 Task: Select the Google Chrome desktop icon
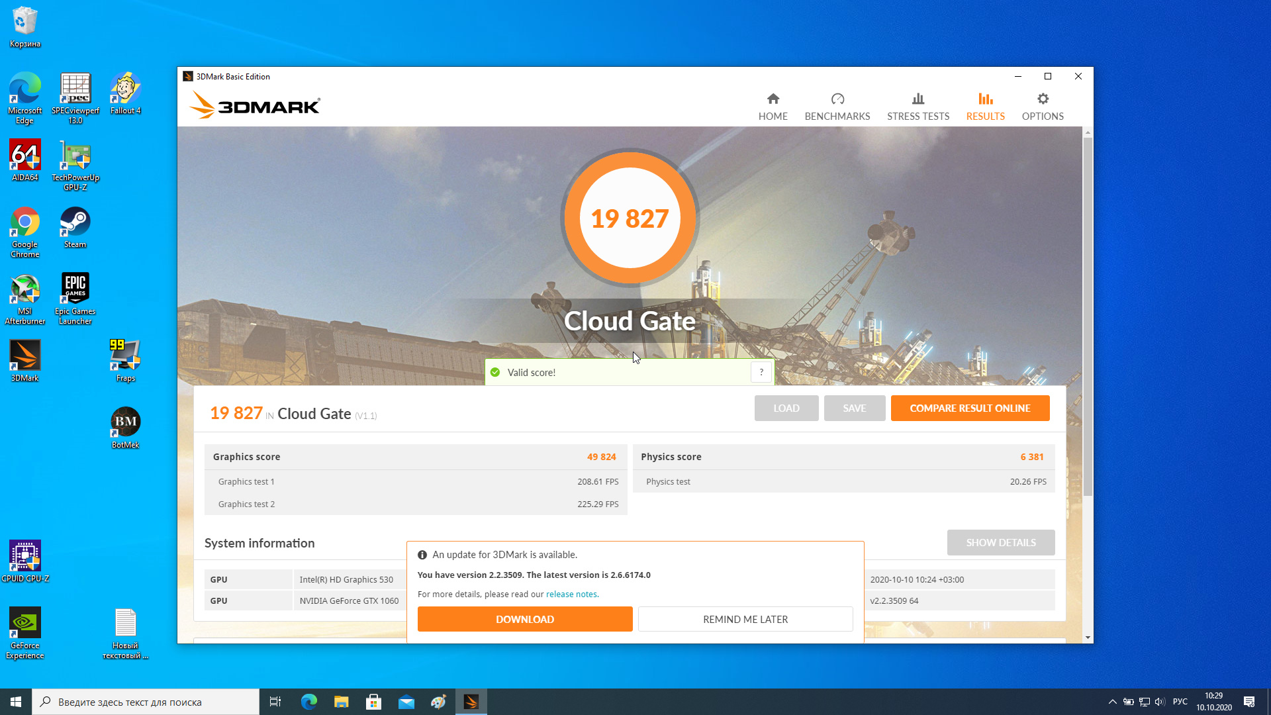(x=25, y=232)
